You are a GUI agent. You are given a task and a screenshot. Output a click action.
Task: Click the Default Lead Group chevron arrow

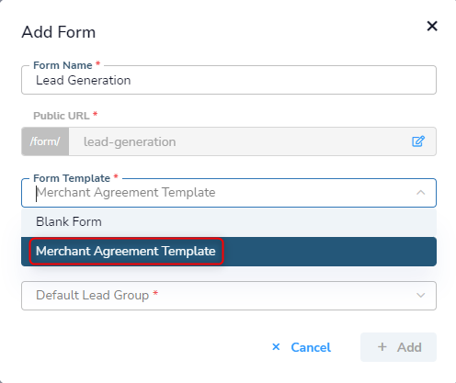tap(421, 296)
